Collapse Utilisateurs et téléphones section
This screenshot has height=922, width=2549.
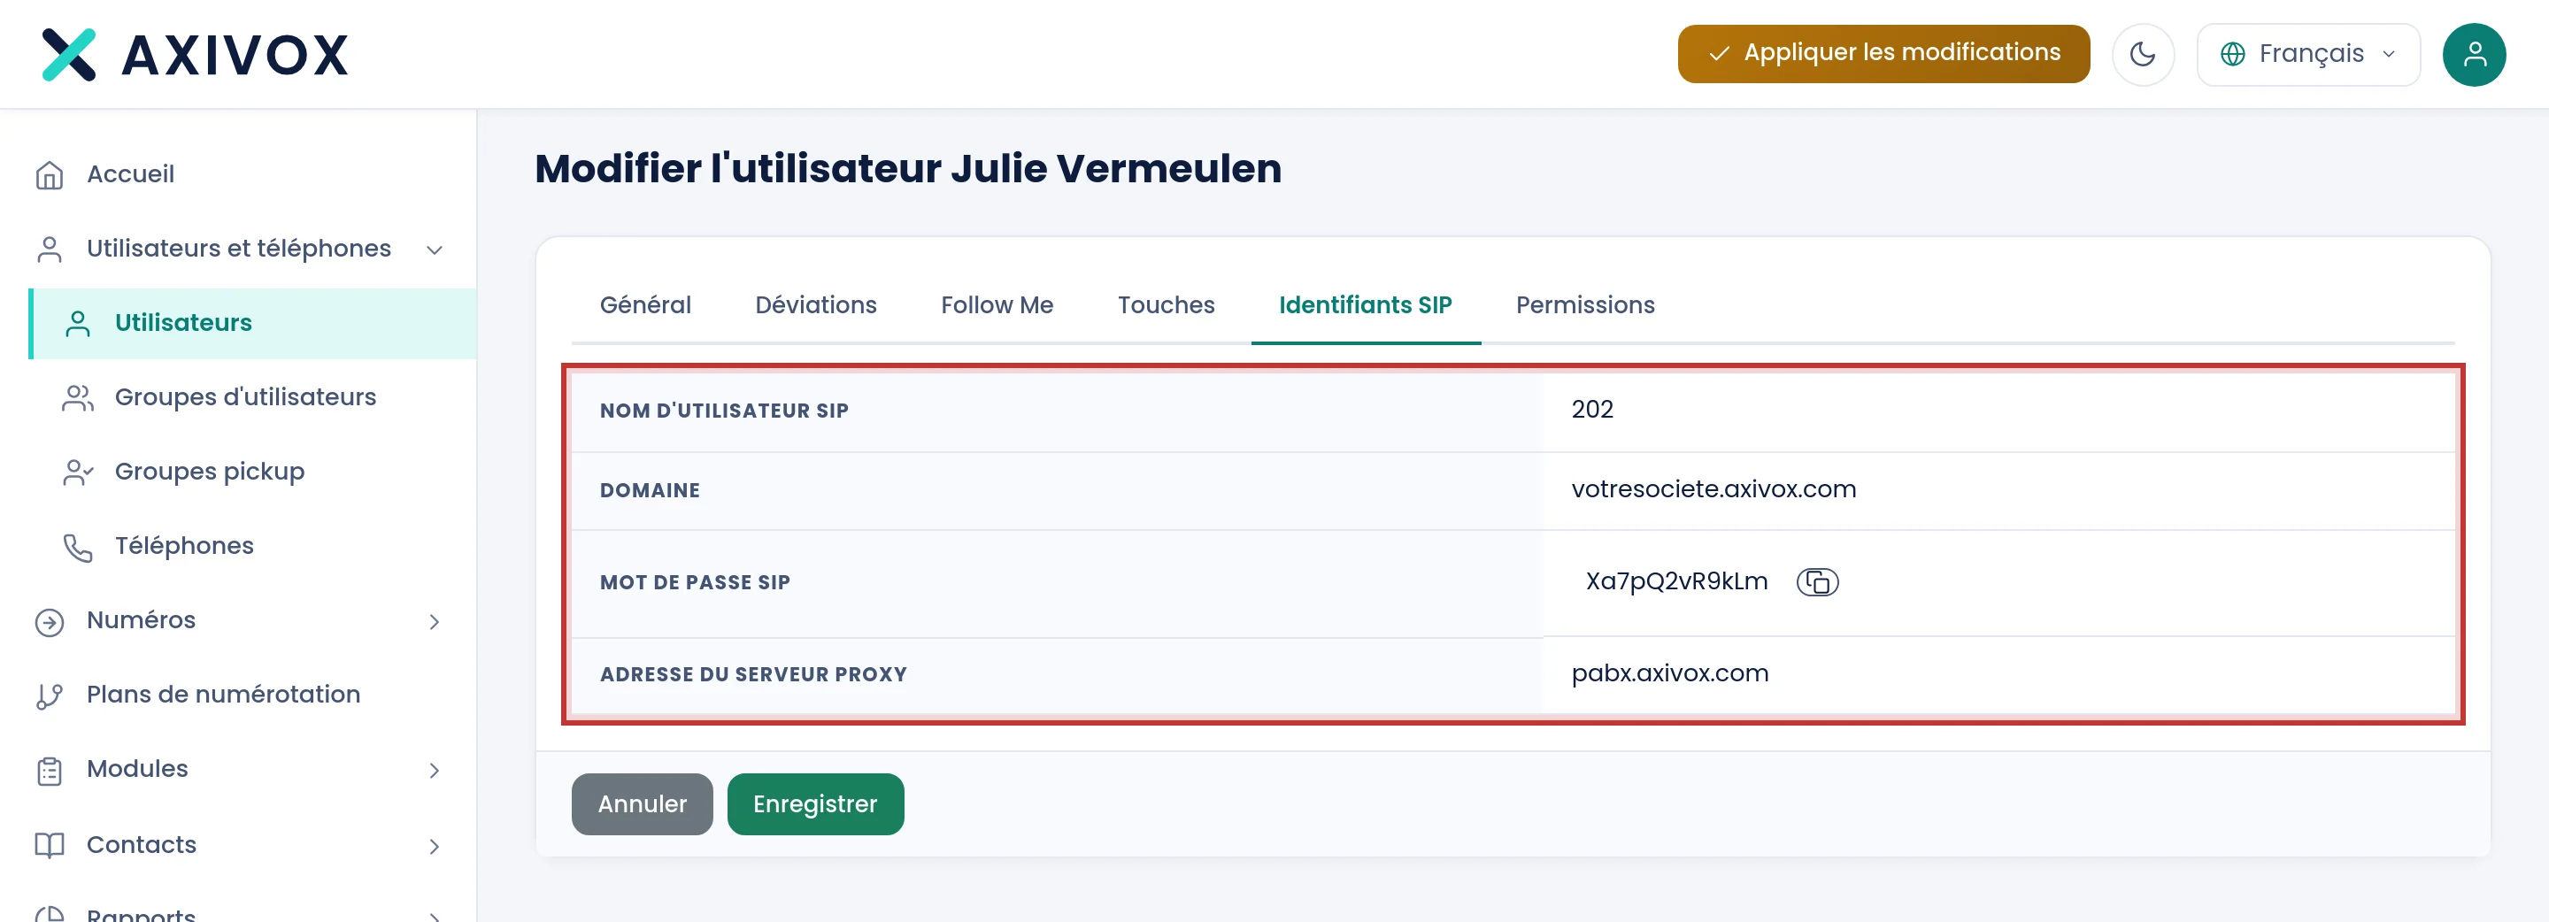(x=435, y=250)
